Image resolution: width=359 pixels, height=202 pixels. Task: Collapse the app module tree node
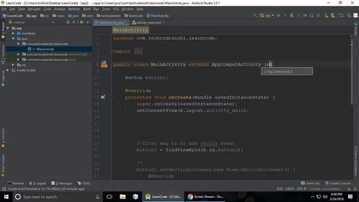coord(8,28)
